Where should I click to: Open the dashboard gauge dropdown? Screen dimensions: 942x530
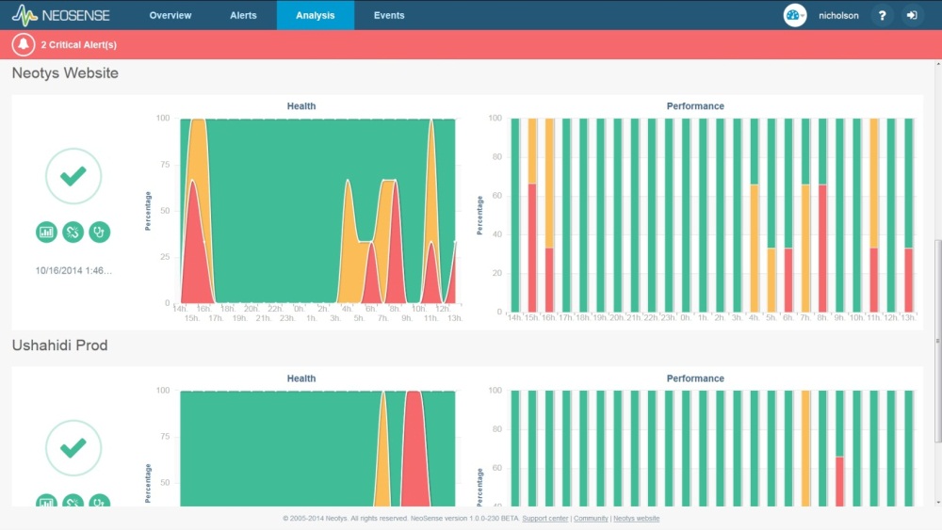pyautogui.click(x=794, y=16)
